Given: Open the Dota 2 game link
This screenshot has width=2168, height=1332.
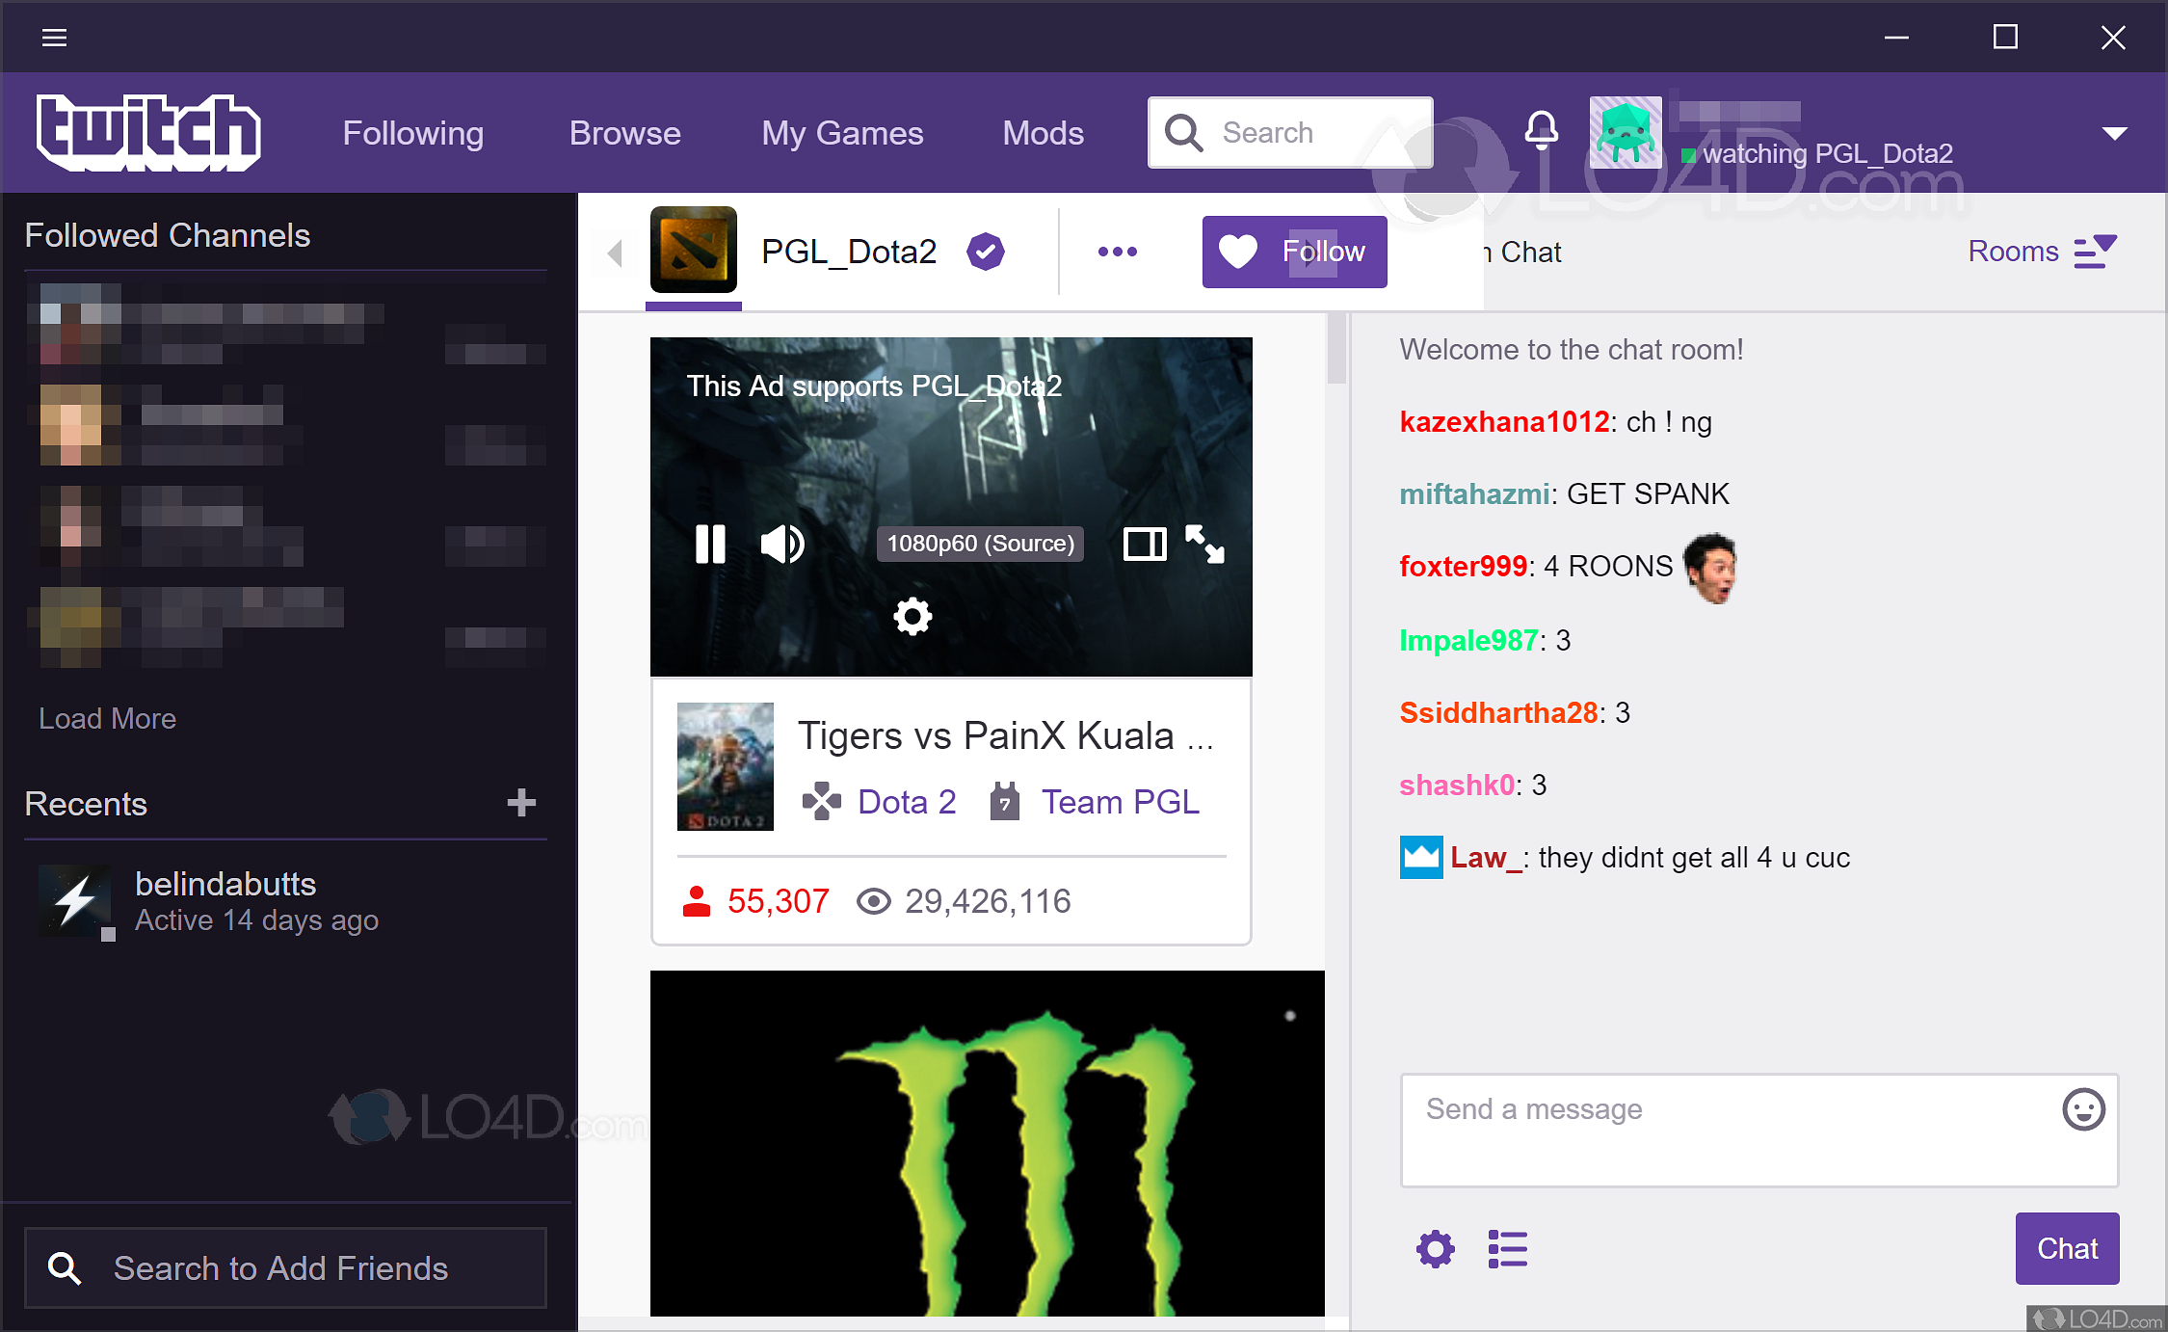Looking at the screenshot, I should click(907, 802).
